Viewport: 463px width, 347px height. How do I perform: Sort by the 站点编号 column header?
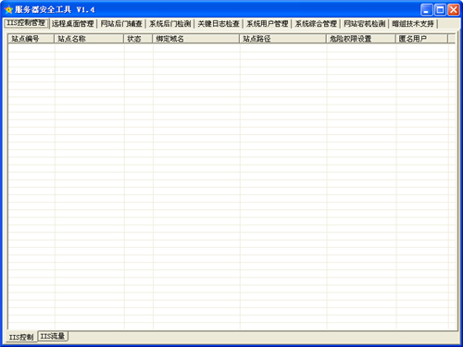[x=31, y=39]
